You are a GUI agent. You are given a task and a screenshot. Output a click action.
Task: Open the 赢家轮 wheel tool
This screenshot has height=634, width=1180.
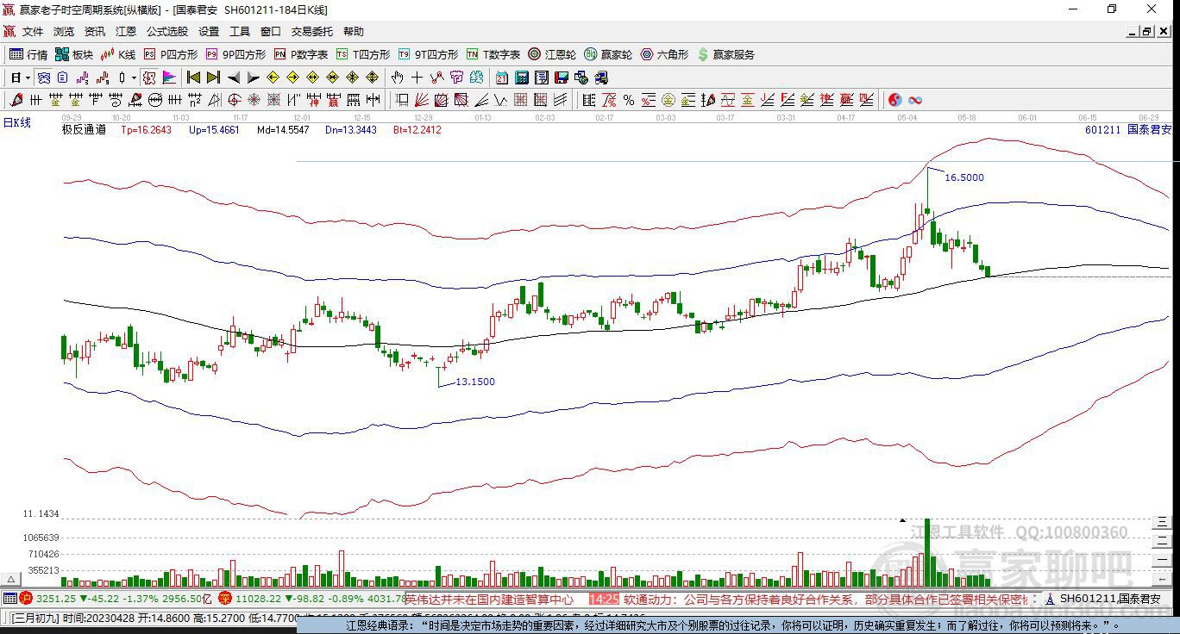(x=609, y=54)
